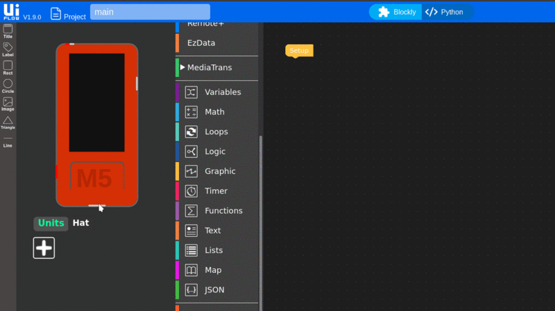
Task: Open the EzData category
Action: click(x=201, y=43)
